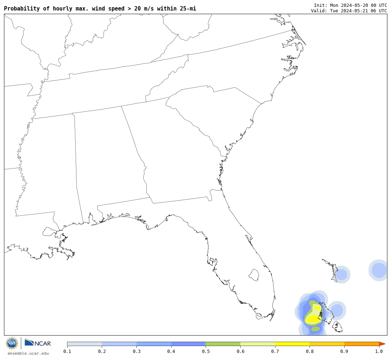This screenshot has width=391, height=358.
Task: Click the NSF logo
Action: [x=12, y=343]
